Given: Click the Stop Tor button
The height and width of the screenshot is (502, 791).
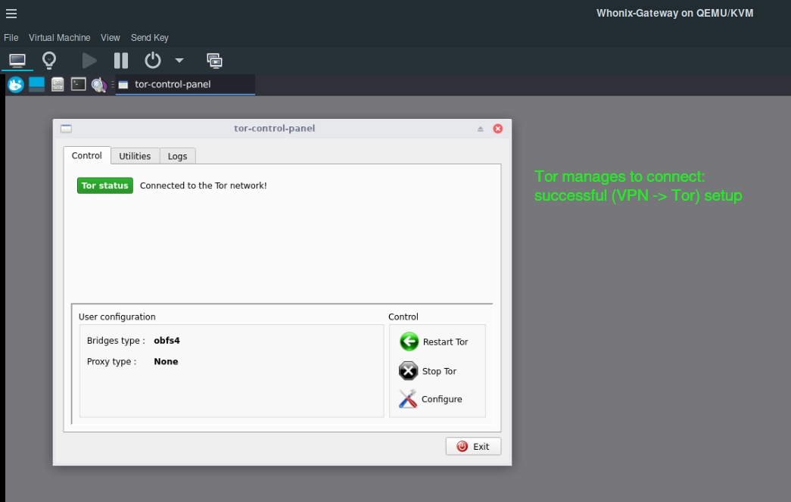Looking at the screenshot, I should [x=428, y=371].
